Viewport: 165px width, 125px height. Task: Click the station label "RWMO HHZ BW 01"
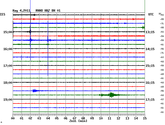(x=48, y=11)
